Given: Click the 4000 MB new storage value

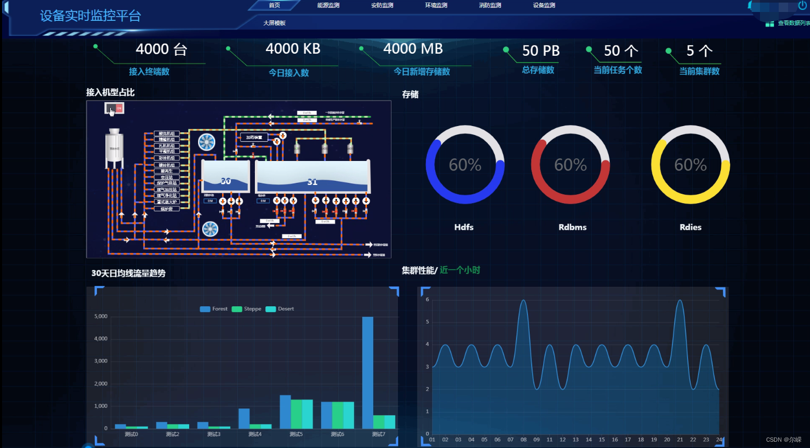Looking at the screenshot, I should click(413, 48).
